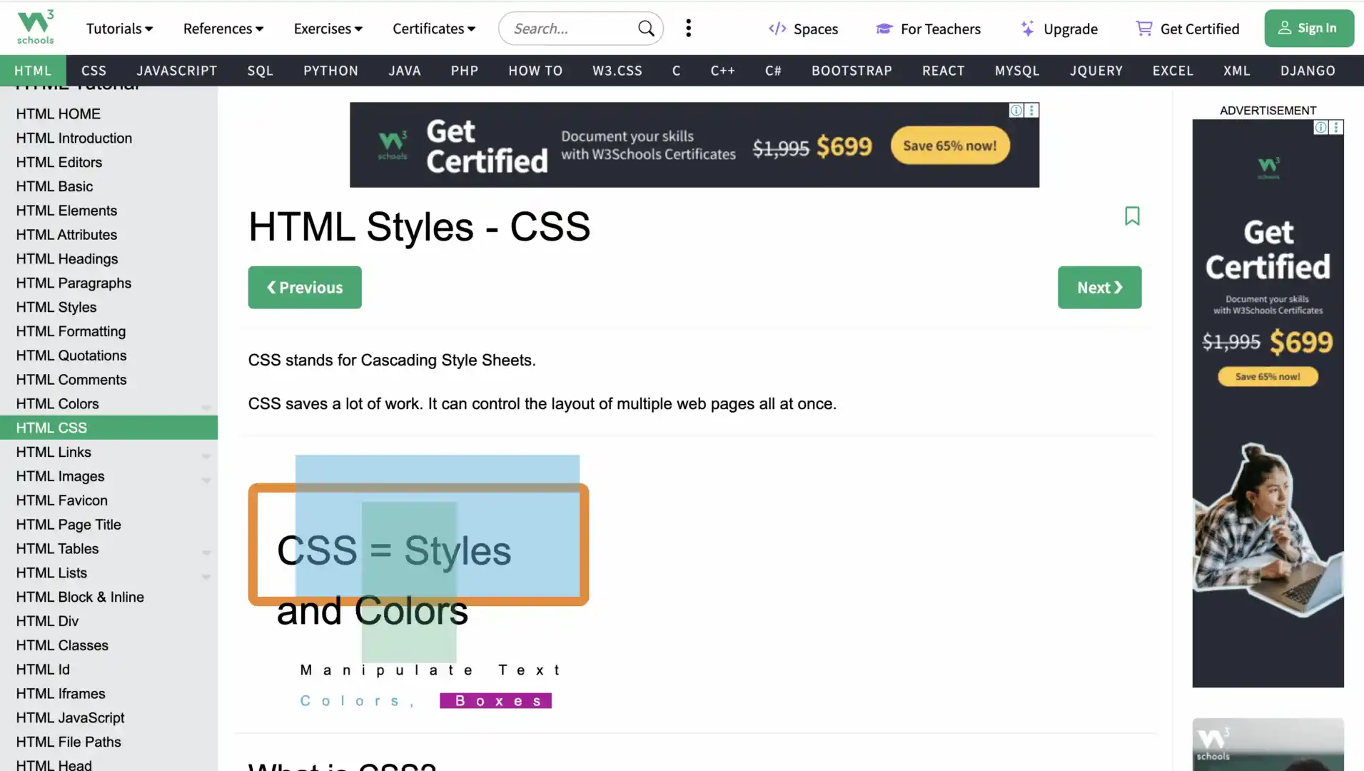Screen dimensions: 1364x771
Task: Open the For Teachers link
Action: click(x=928, y=29)
